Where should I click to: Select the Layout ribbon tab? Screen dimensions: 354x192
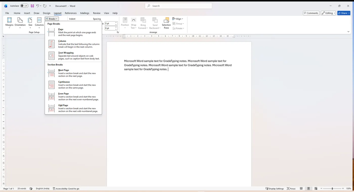(58, 13)
